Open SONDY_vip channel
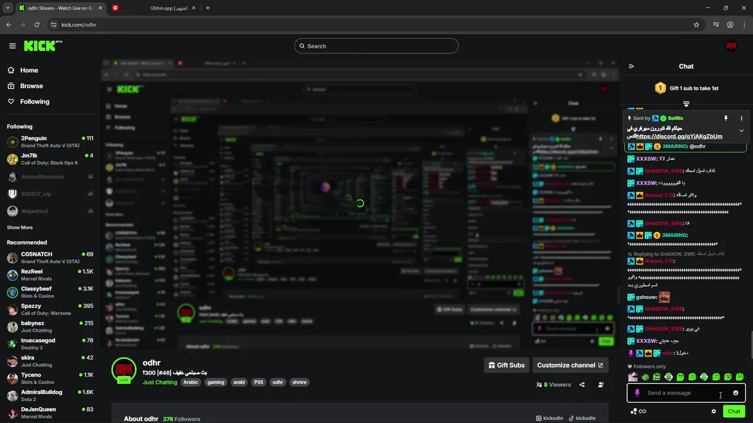 (50, 194)
